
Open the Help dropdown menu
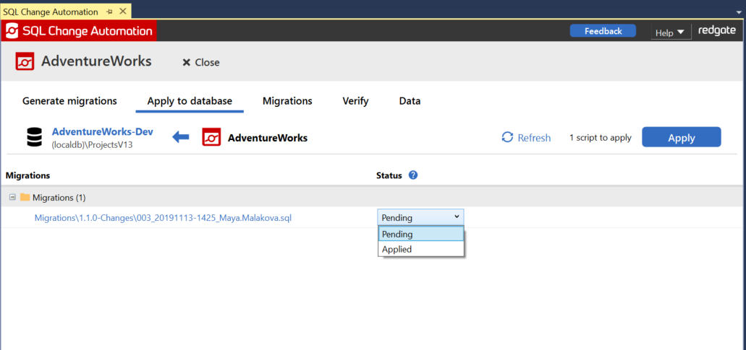[x=670, y=32]
